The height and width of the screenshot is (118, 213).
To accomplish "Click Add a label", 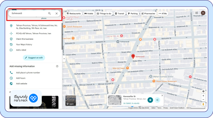I will (x=21, y=50).
